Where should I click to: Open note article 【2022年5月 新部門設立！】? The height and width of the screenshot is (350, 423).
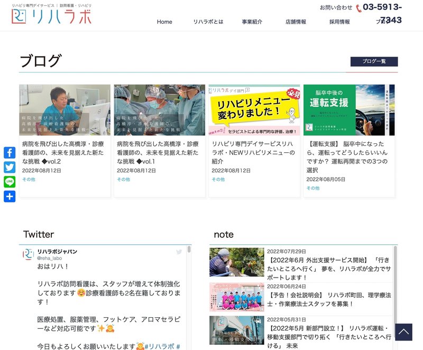(x=329, y=337)
